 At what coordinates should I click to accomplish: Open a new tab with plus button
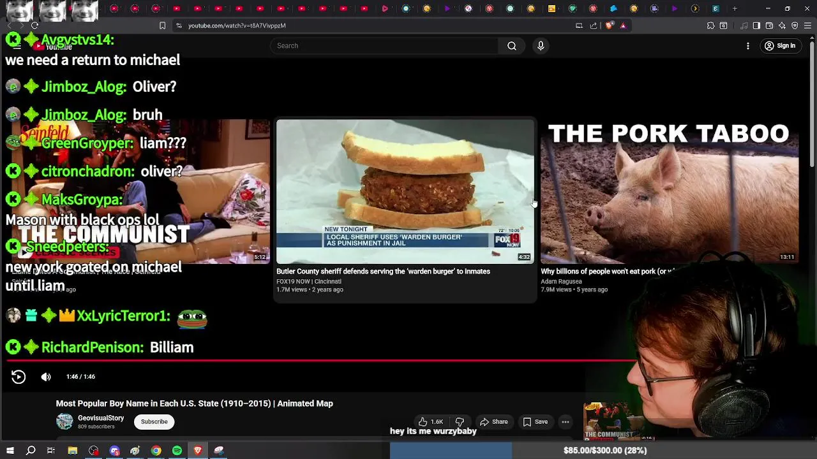click(x=735, y=9)
